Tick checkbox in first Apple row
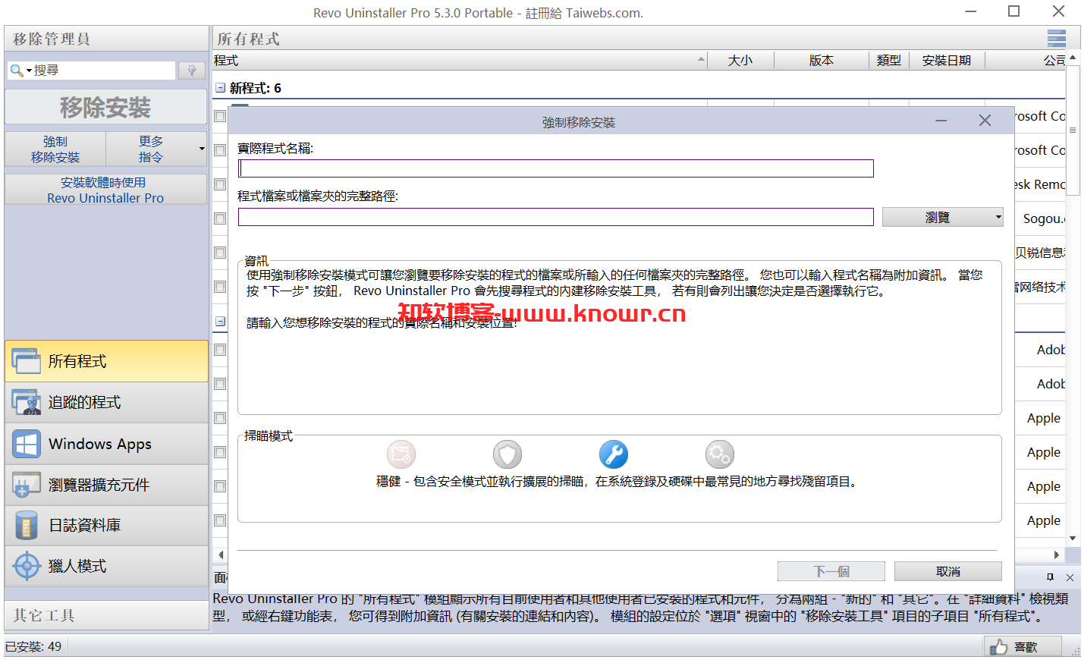The height and width of the screenshot is (663, 1084). click(x=220, y=418)
